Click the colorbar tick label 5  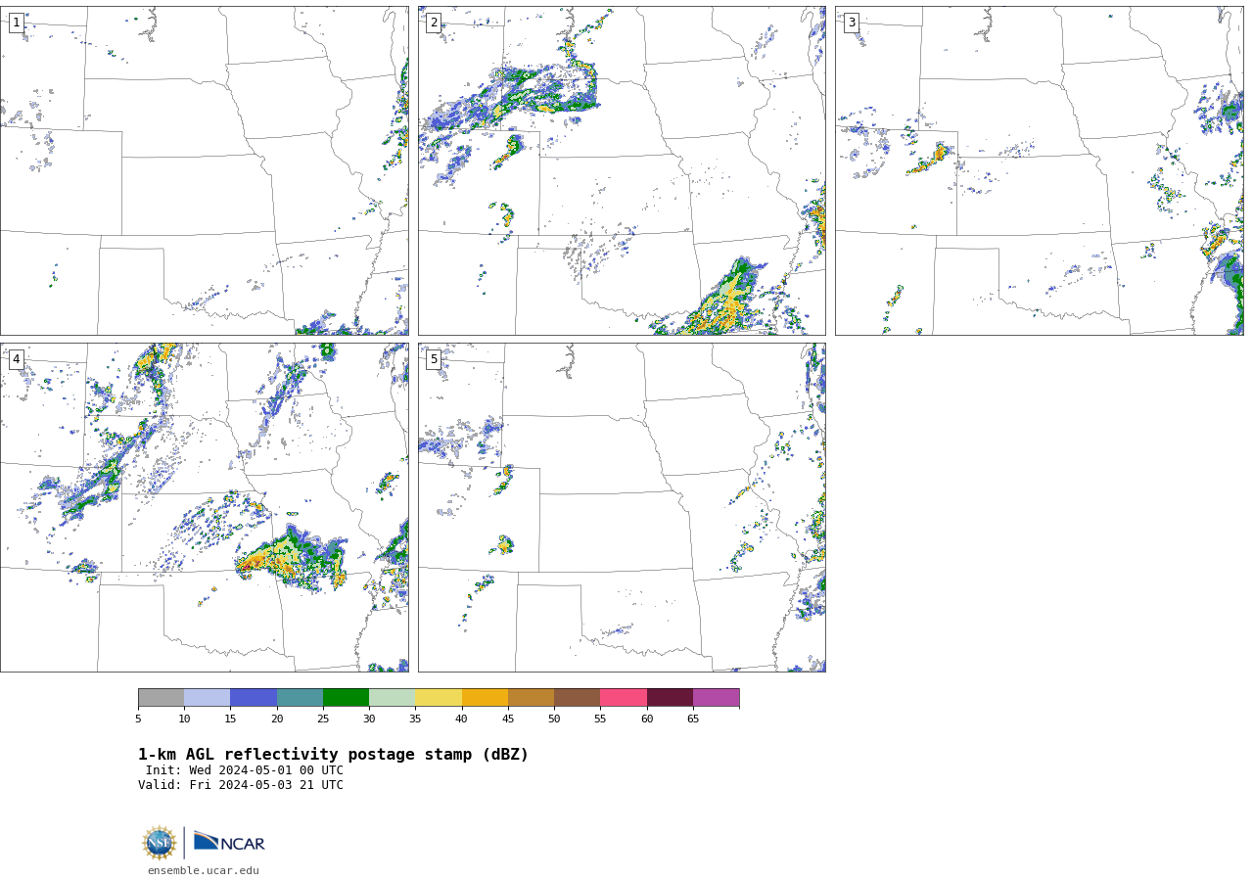138,720
